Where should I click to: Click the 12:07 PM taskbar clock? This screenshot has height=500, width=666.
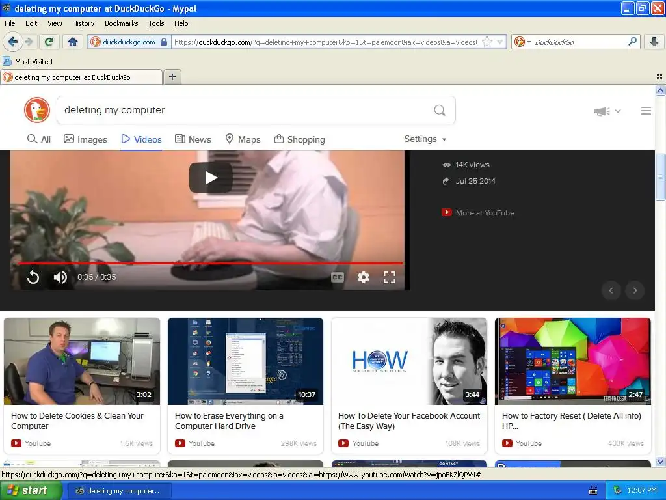point(642,491)
